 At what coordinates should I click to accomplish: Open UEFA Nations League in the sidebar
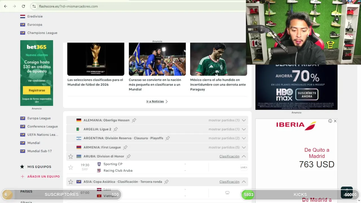[43, 134]
